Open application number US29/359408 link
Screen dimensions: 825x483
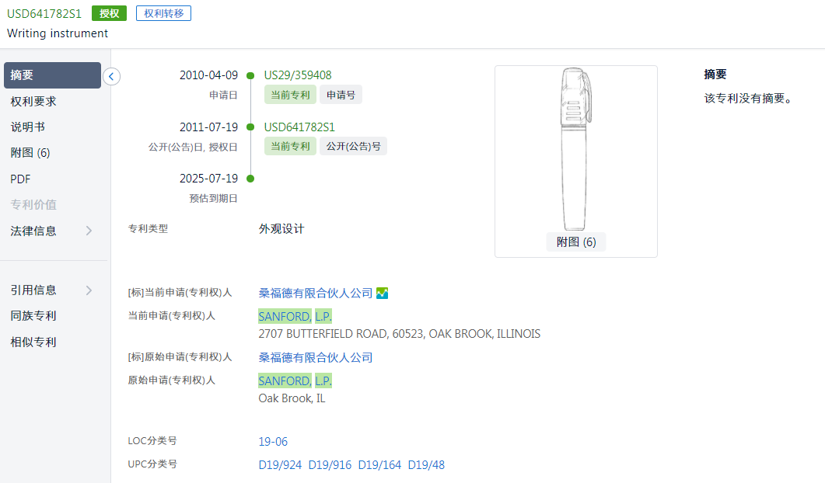click(x=298, y=75)
